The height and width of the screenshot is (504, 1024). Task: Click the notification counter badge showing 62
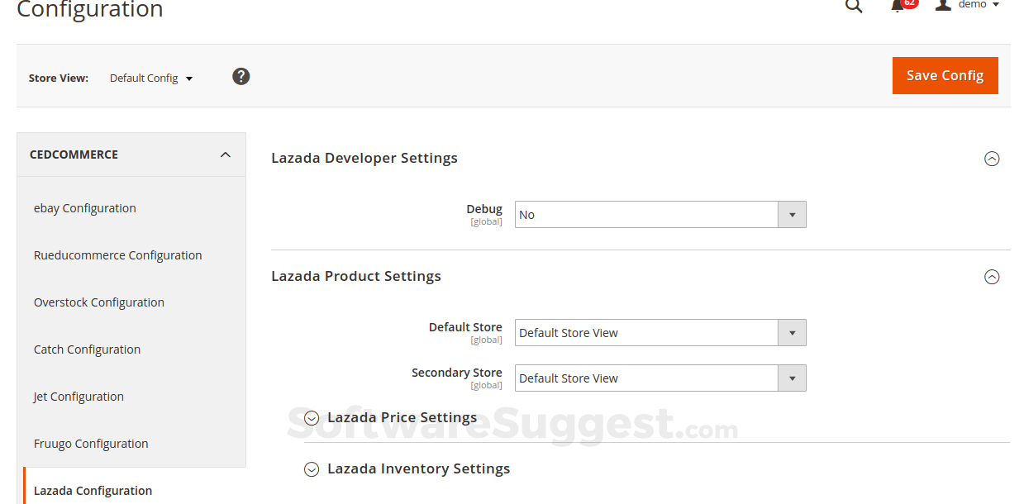click(x=907, y=2)
